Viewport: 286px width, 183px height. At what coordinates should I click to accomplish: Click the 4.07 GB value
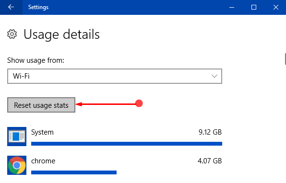coord(210,161)
